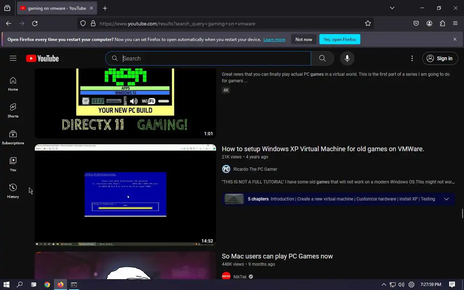Open Subscriptions in the YouTube sidebar

[13, 137]
